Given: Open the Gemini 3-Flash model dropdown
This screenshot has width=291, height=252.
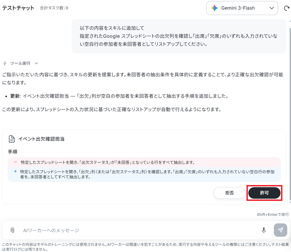Looking at the screenshot, I should click(x=242, y=8).
